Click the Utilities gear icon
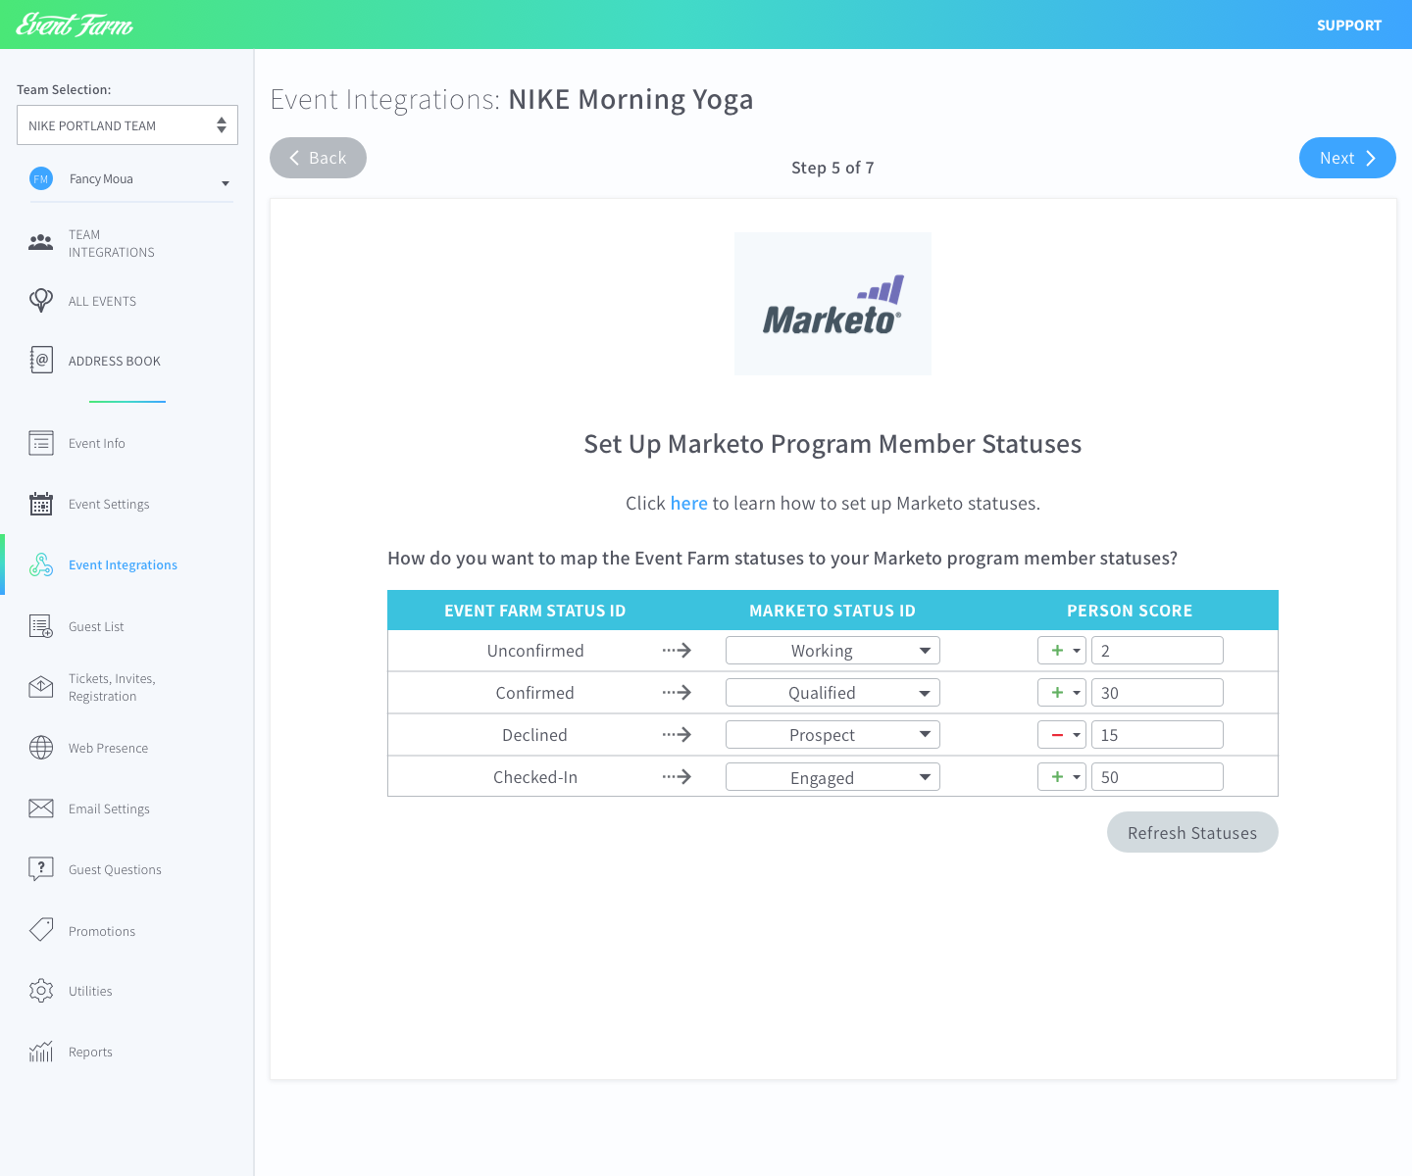The image size is (1412, 1176). [41, 991]
